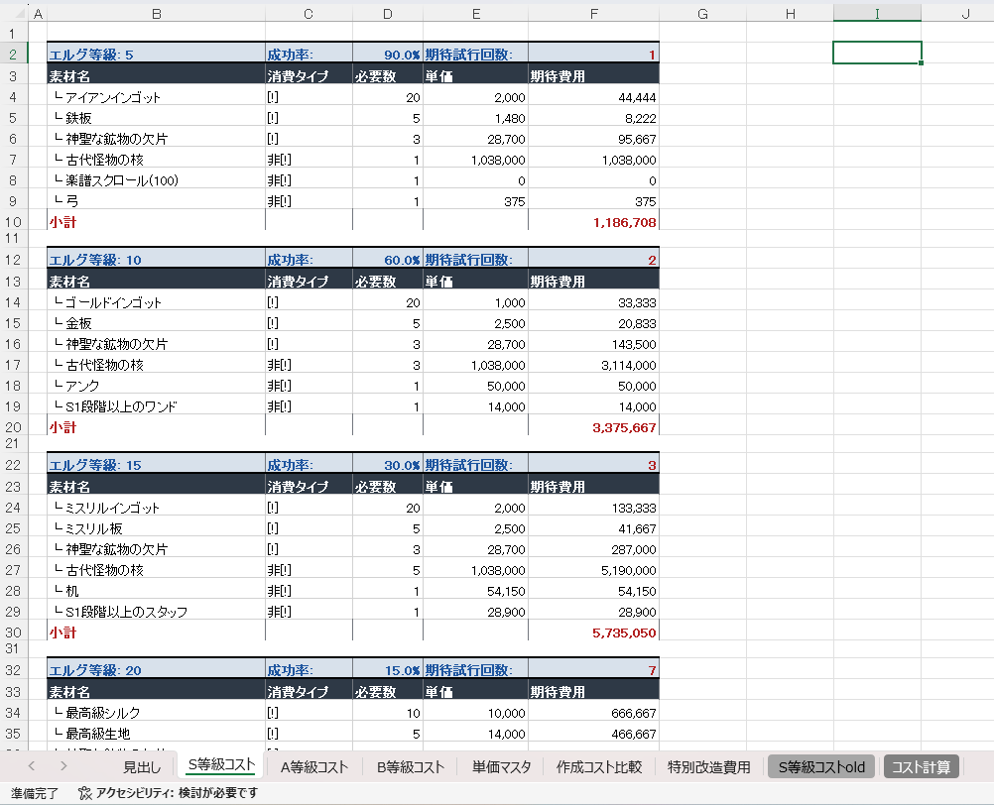Select column F header

tap(593, 14)
